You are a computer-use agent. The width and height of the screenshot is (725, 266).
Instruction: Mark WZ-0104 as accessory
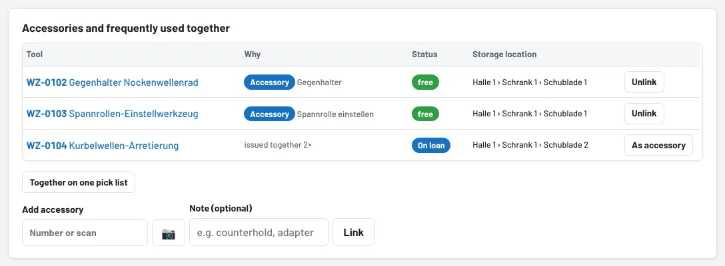[658, 145]
